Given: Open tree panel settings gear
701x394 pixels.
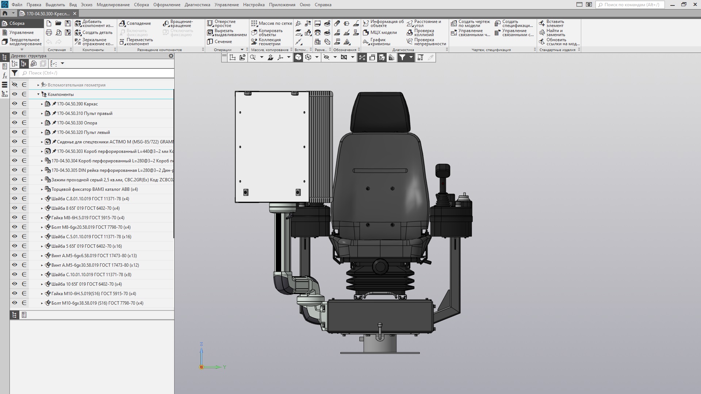Looking at the screenshot, I should click(x=171, y=56).
